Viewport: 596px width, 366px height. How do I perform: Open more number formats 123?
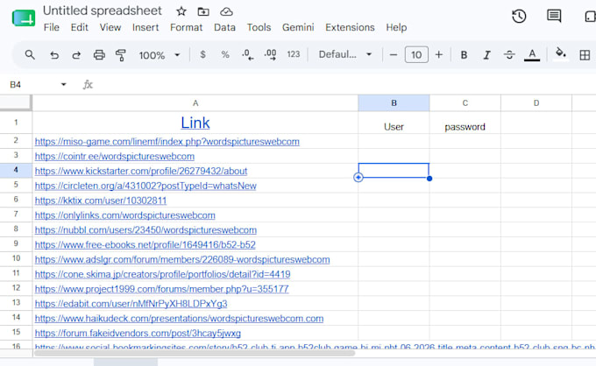(294, 54)
